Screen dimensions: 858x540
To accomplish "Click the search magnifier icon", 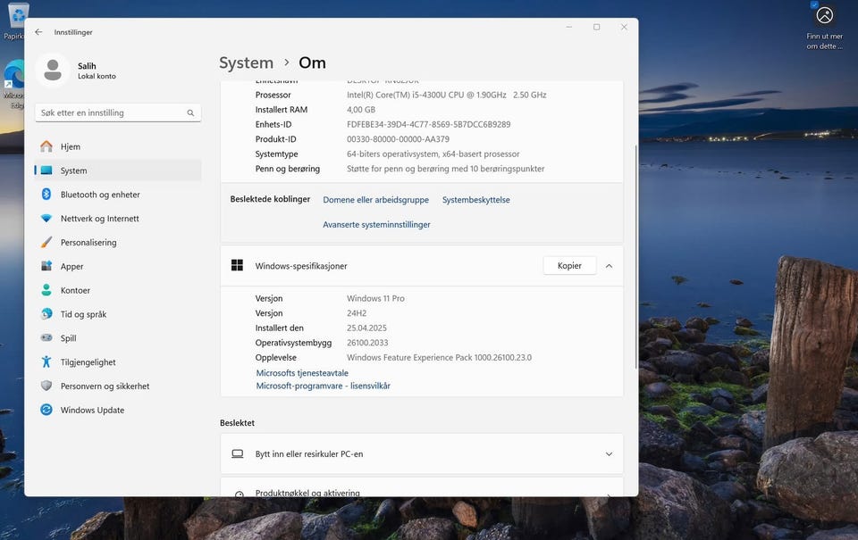I will coord(190,113).
